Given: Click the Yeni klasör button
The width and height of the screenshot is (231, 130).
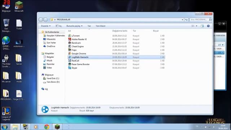Looking at the screenshot, I should (x=101, y=26).
